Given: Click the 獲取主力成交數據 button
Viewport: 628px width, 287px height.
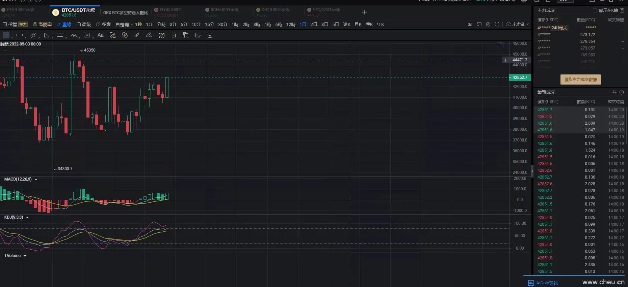Looking at the screenshot, I should pyautogui.click(x=580, y=79).
